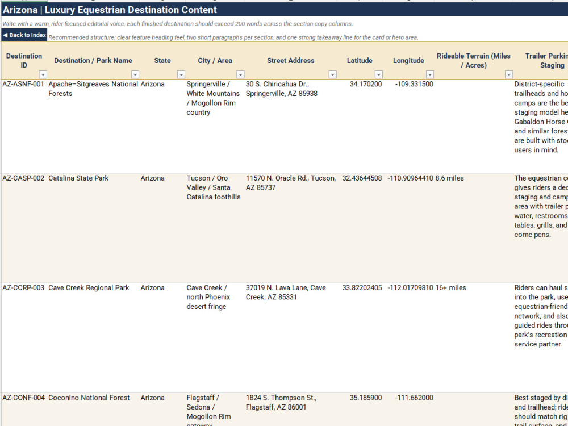This screenshot has height=426, width=568.
Task: Select address 1824 S. Thompson St. cell
Action: tap(291, 410)
